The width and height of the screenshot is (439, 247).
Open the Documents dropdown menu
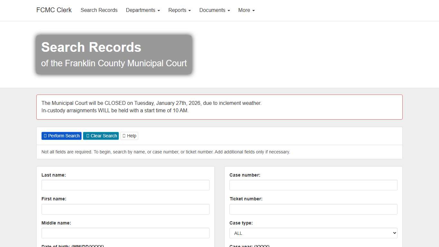(x=214, y=10)
